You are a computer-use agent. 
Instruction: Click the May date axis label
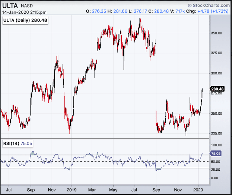coord(113,190)
